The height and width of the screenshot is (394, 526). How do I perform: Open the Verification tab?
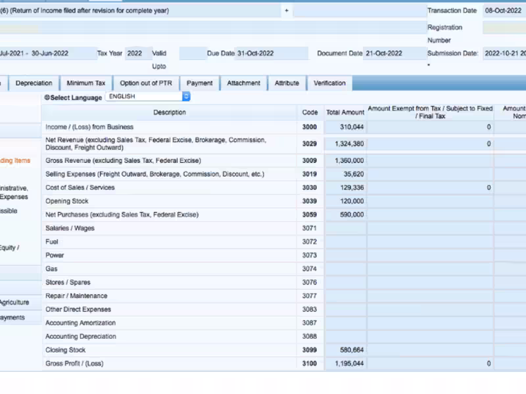[x=329, y=83]
